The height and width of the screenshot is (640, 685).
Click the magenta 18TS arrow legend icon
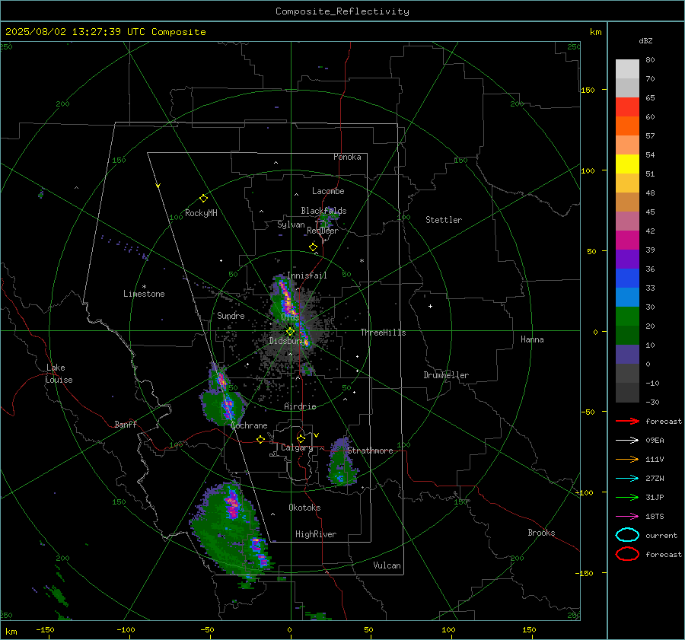tap(627, 517)
